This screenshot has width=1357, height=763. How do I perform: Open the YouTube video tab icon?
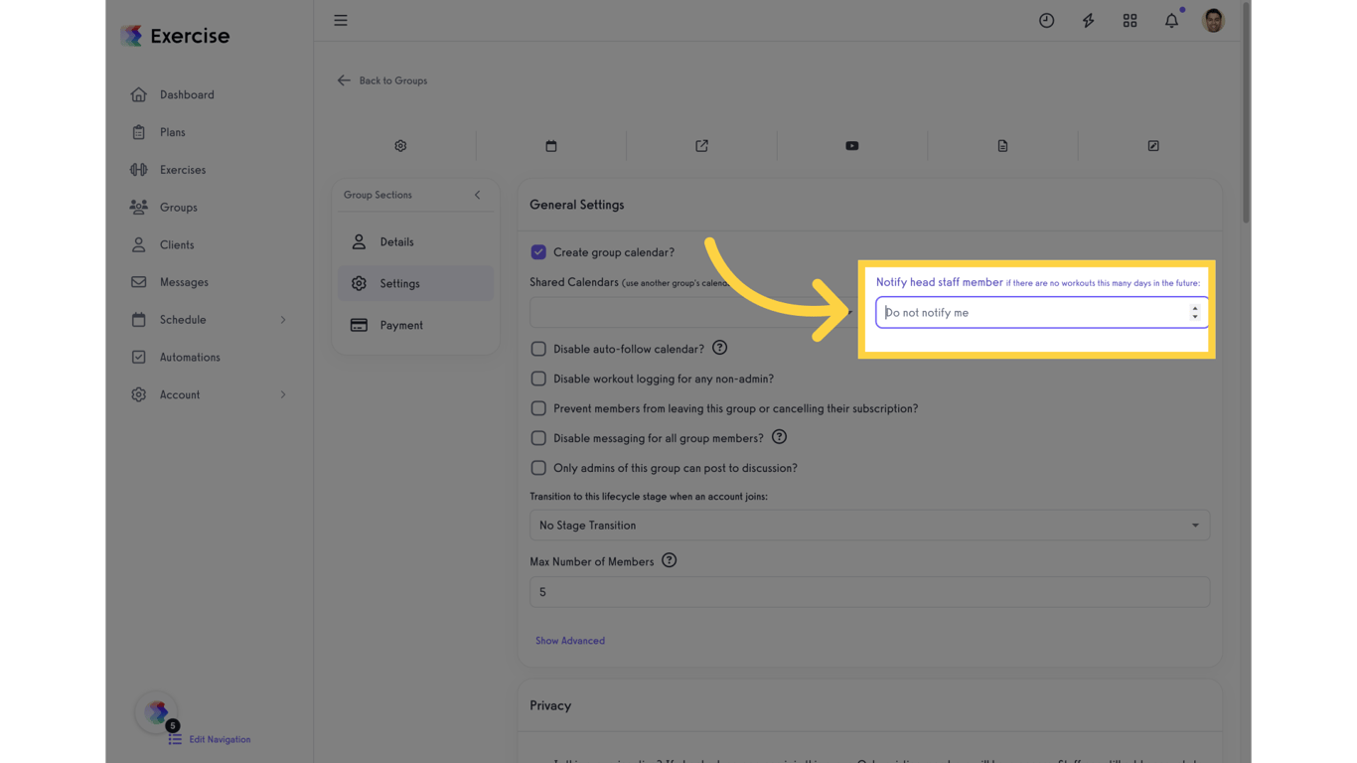(852, 145)
